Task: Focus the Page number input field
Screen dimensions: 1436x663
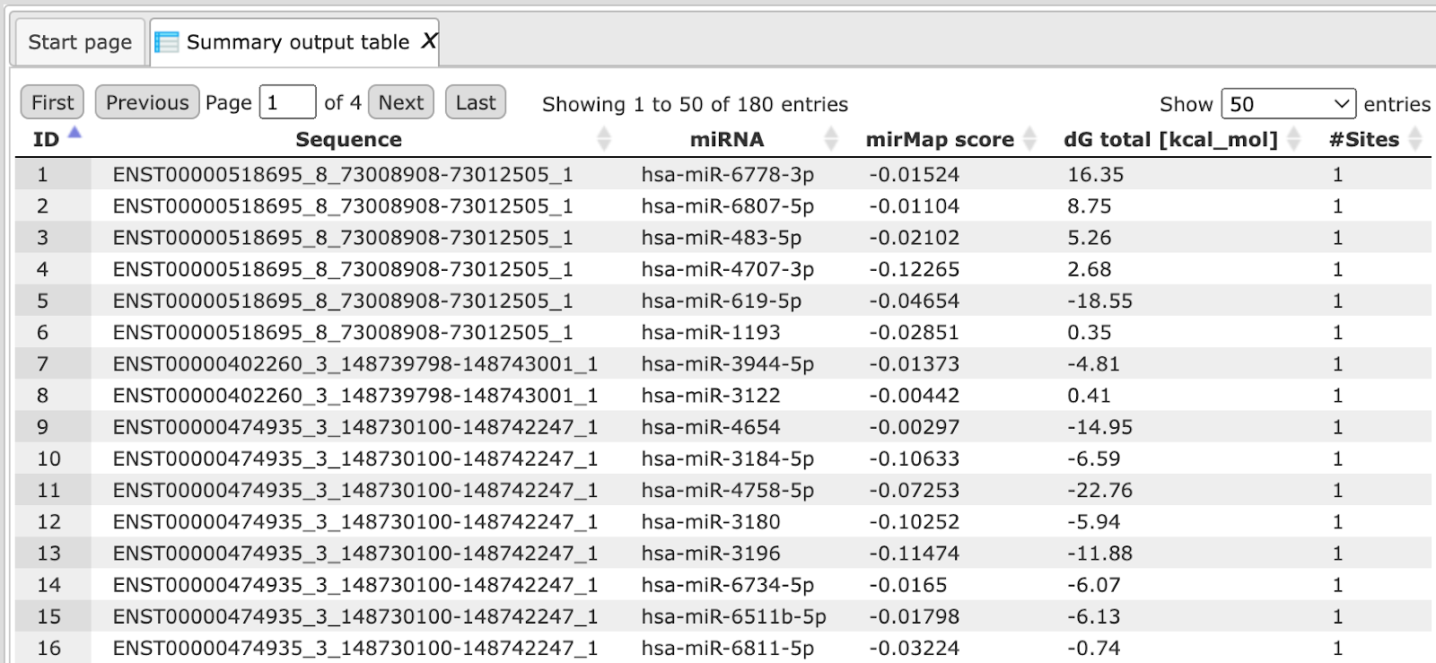Action: click(x=287, y=102)
